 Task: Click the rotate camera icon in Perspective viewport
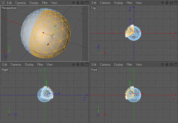click(82, 3)
